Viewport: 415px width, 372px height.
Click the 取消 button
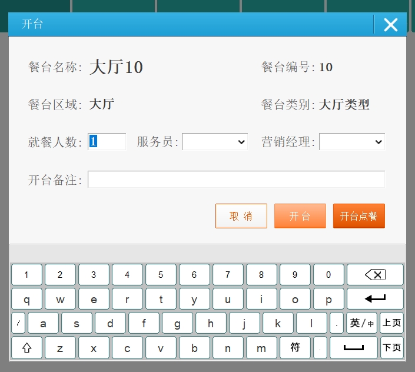pos(241,216)
